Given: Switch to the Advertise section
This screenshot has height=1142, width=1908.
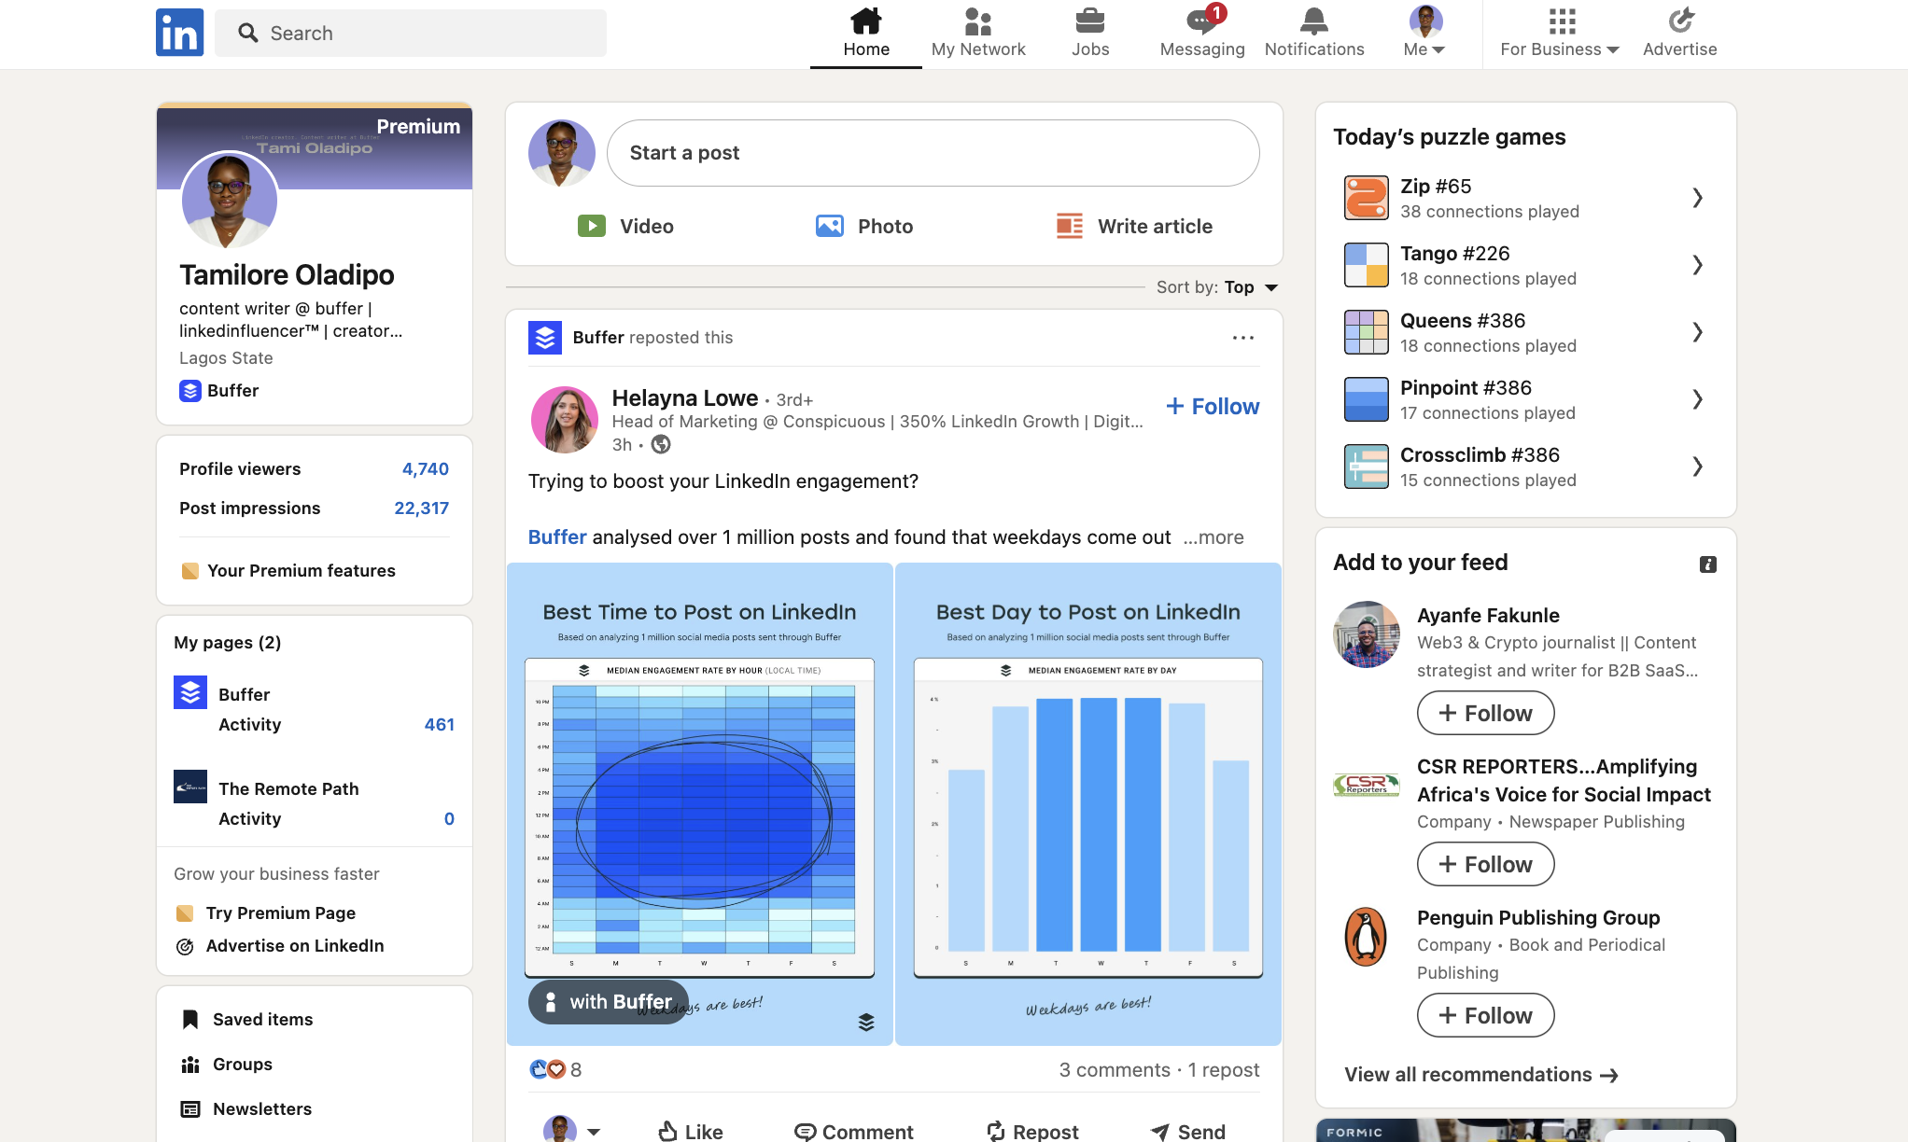Looking at the screenshot, I should tap(1678, 34).
